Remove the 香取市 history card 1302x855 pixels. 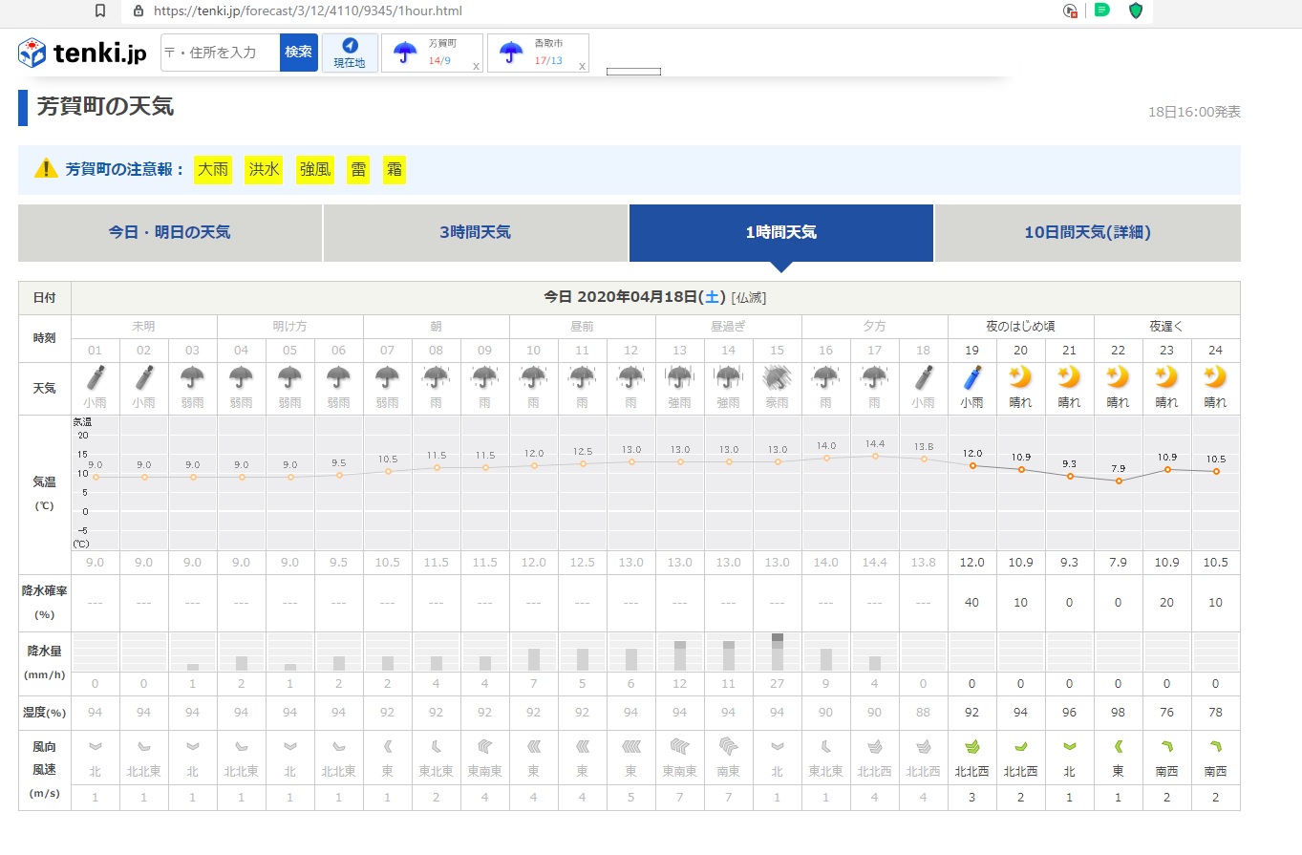point(582,66)
